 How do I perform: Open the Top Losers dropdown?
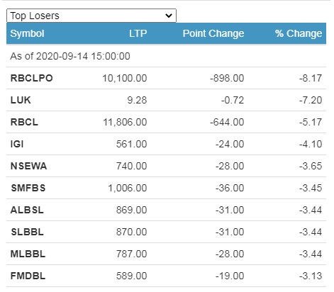(91, 16)
